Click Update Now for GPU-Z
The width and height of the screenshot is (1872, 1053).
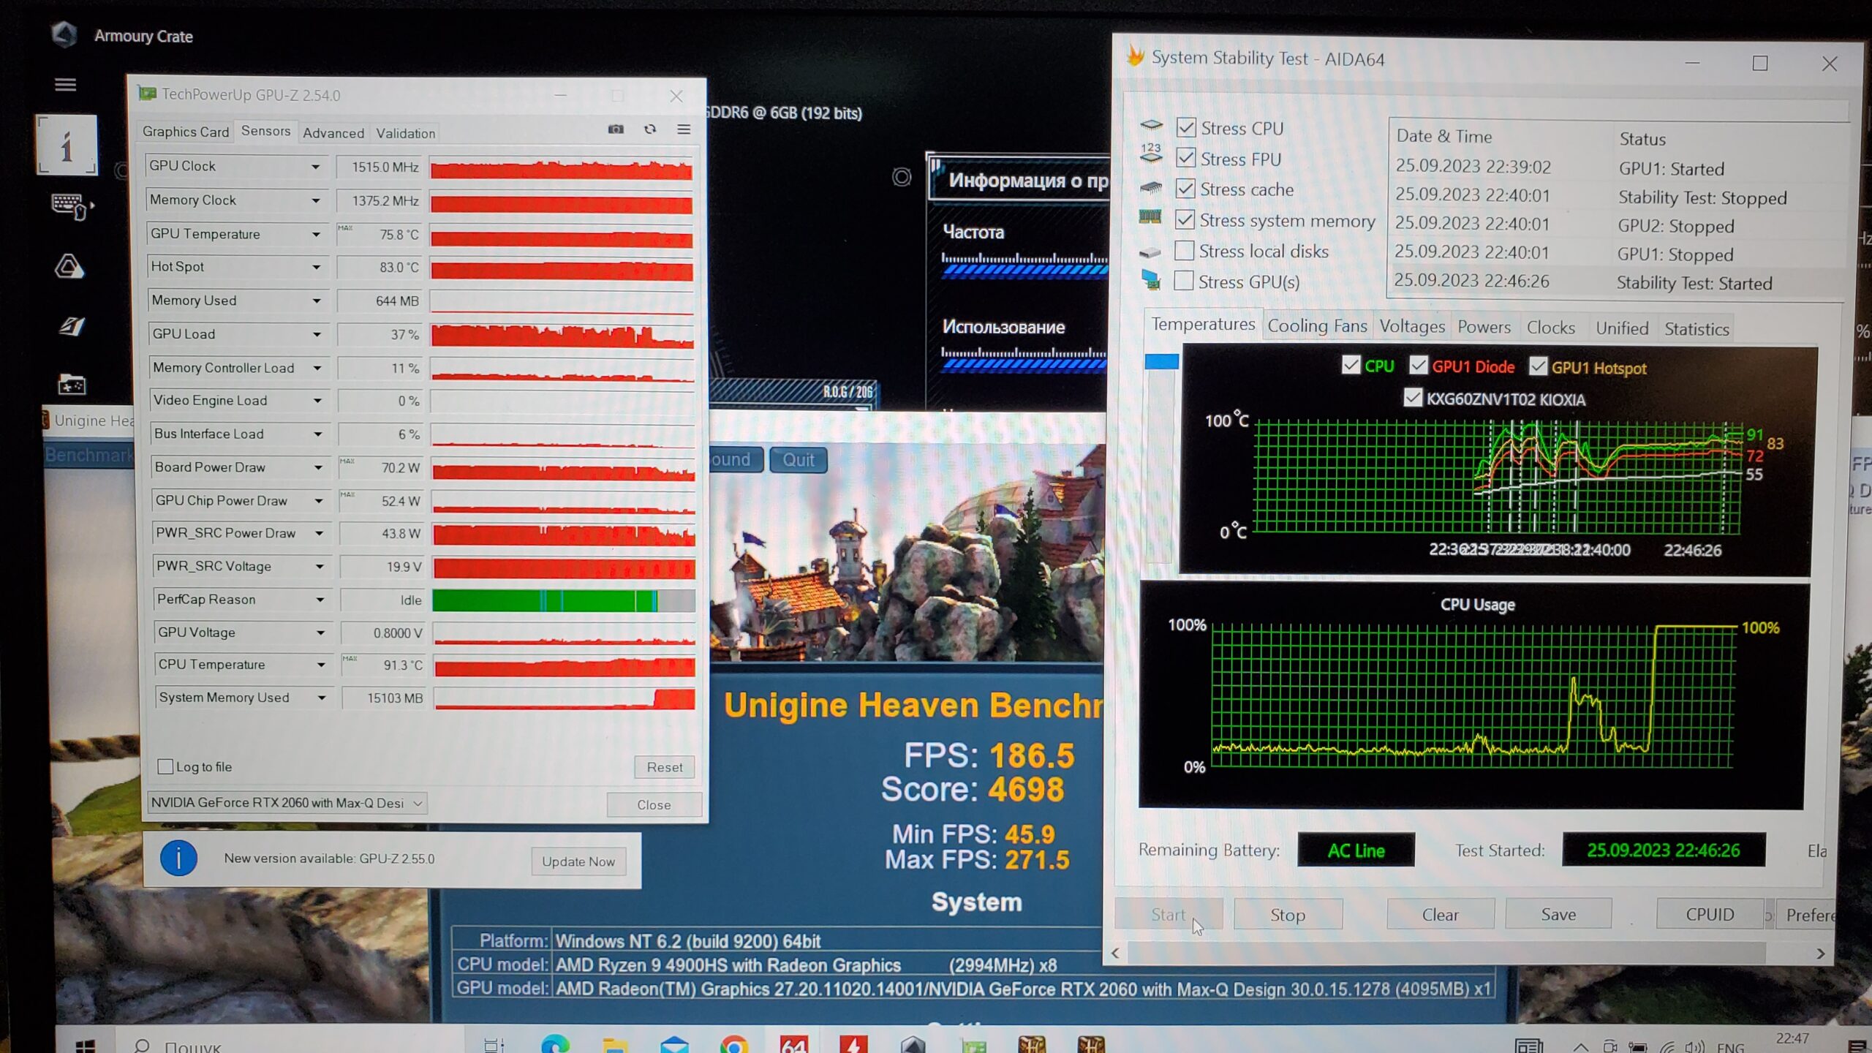click(578, 861)
